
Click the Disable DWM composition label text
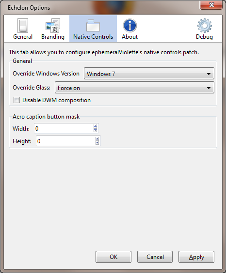pyautogui.click(x=56, y=100)
